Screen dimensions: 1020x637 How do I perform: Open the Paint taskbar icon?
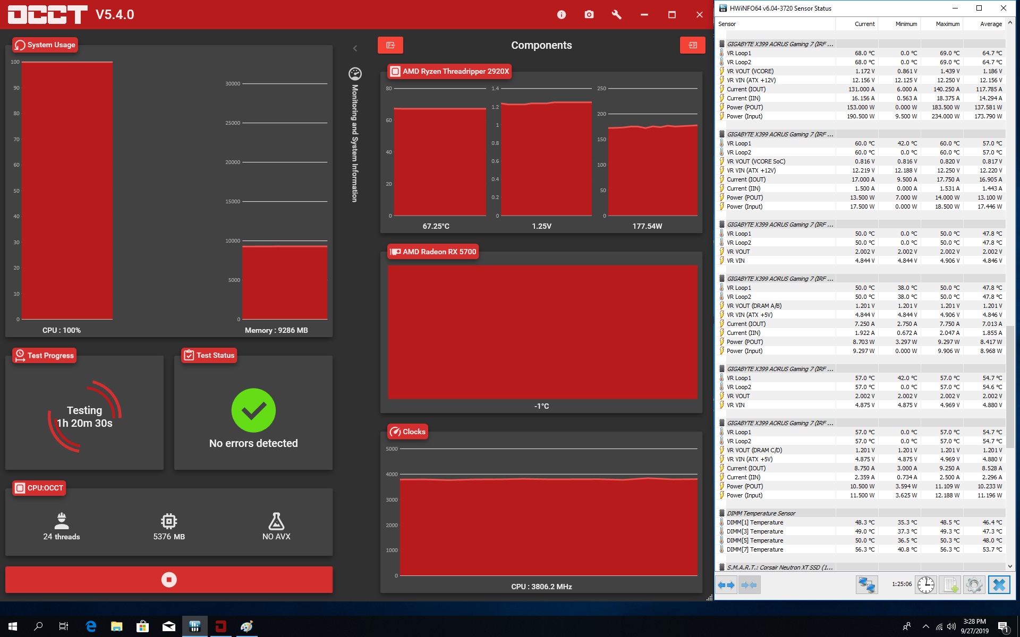(246, 626)
